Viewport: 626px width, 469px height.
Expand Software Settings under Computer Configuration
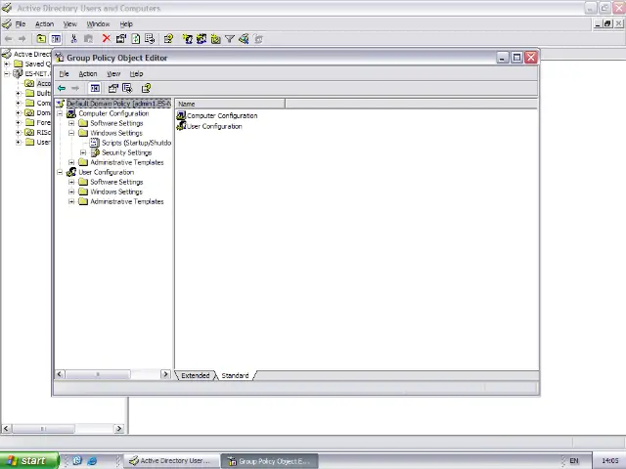71,123
